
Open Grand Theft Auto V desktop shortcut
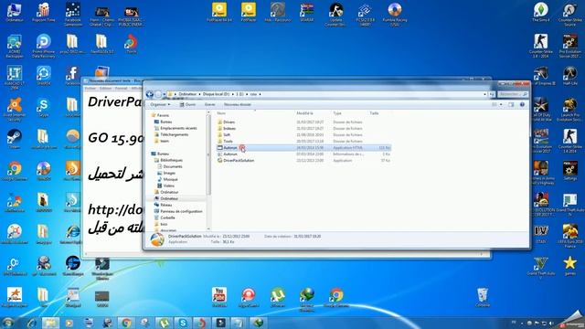point(540,268)
